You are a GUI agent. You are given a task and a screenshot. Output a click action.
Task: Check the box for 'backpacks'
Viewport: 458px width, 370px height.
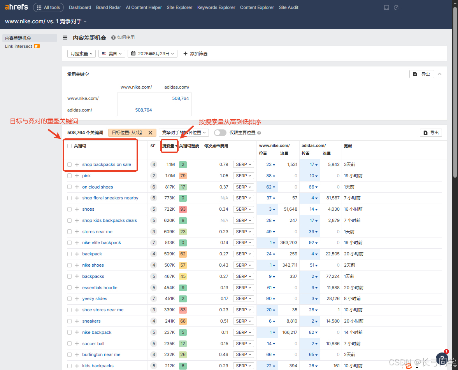[70, 276]
